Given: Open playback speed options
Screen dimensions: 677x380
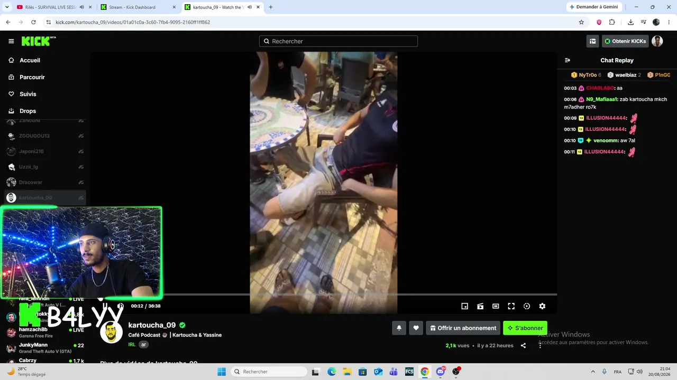Looking at the screenshot, I should click(527, 306).
